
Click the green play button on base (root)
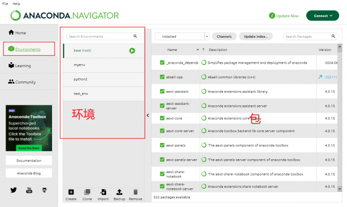pos(132,50)
